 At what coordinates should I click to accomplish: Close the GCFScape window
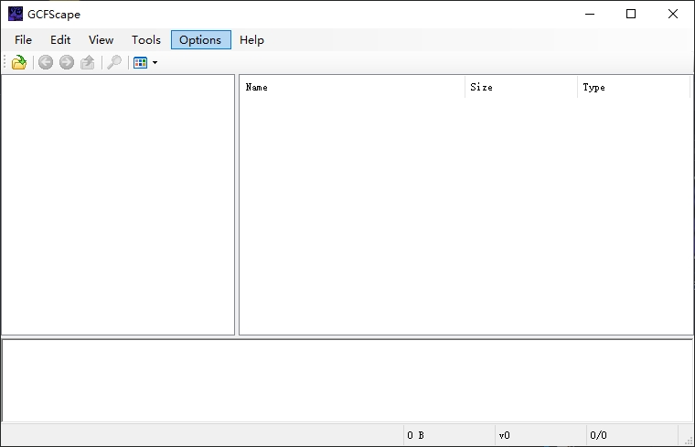click(673, 15)
